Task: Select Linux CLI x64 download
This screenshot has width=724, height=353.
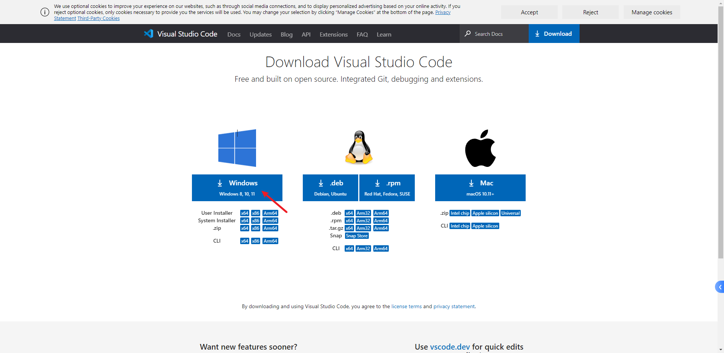Action: coord(349,249)
